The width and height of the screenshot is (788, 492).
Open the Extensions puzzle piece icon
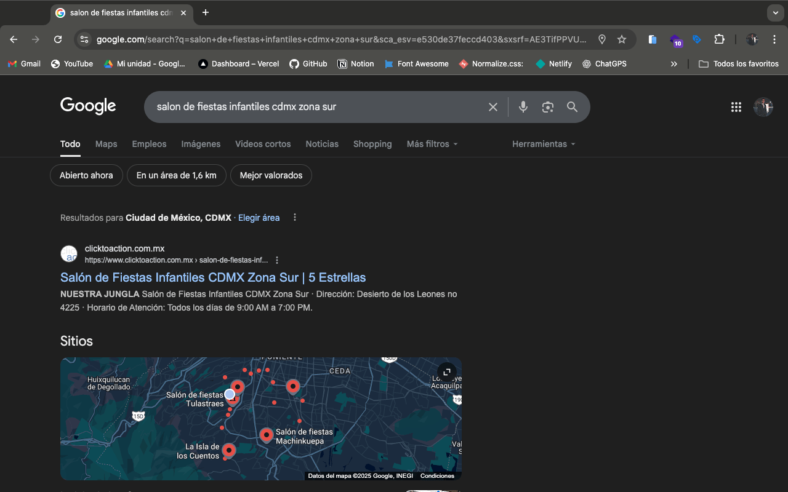click(x=719, y=39)
